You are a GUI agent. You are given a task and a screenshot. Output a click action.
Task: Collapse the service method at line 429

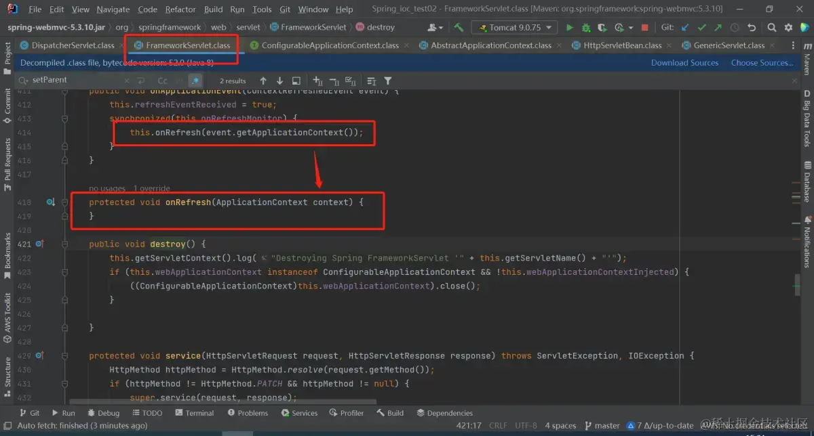(x=65, y=355)
